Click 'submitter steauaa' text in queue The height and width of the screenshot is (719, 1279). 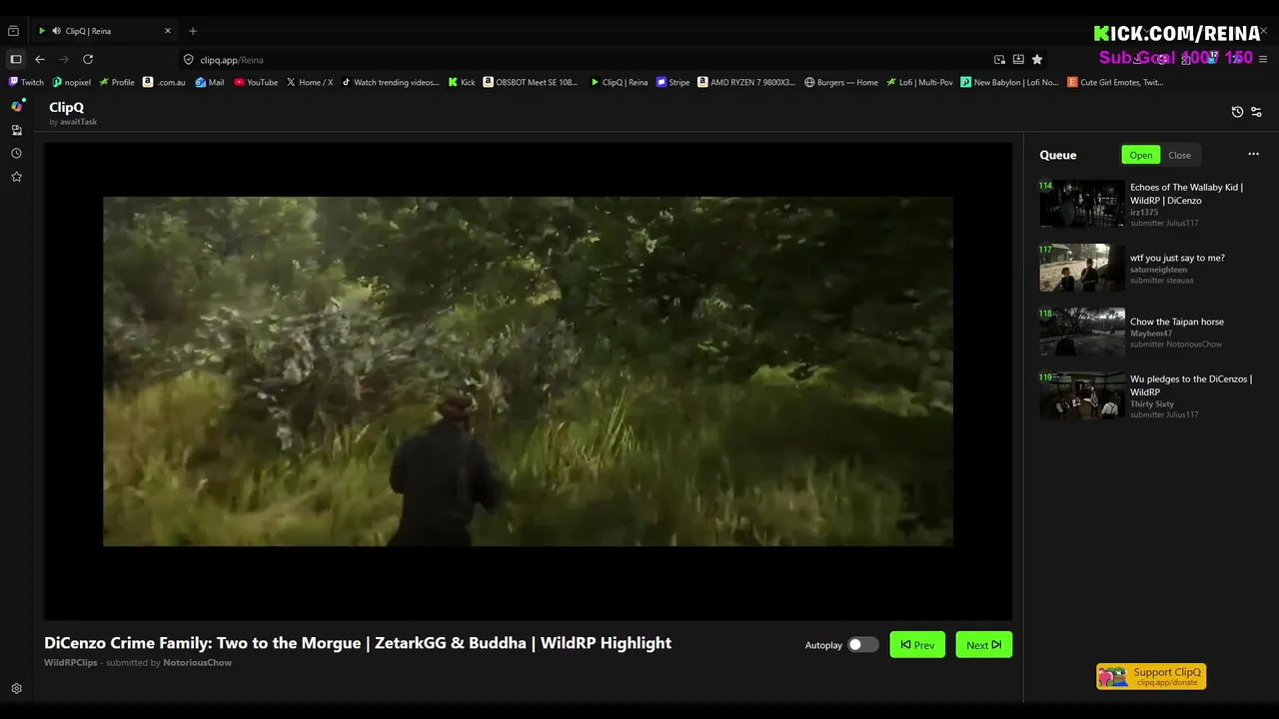[1162, 281]
